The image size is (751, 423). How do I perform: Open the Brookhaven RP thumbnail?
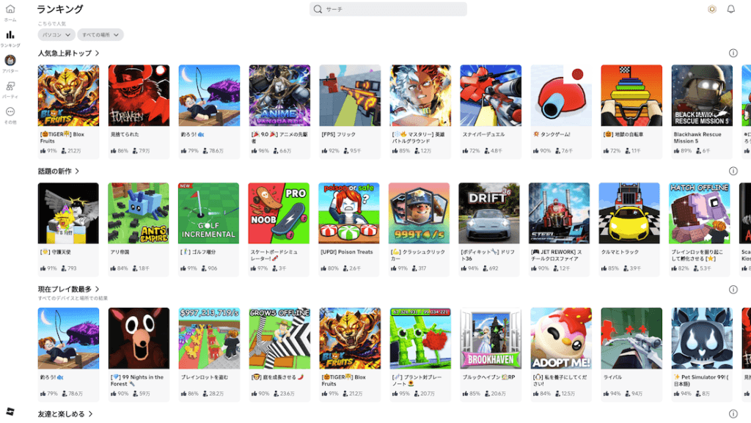point(491,338)
